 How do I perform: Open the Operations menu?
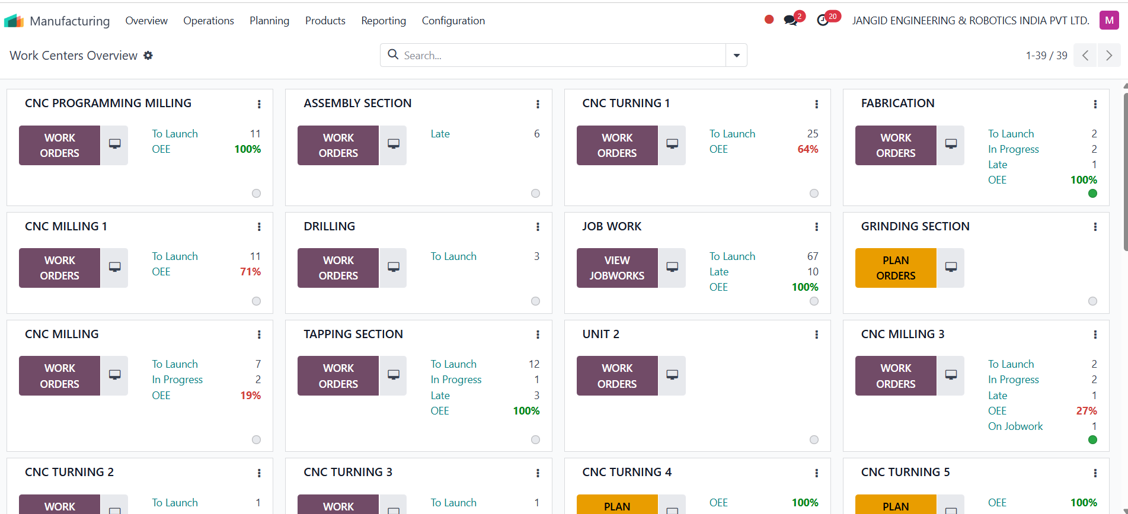[x=208, y=21]
